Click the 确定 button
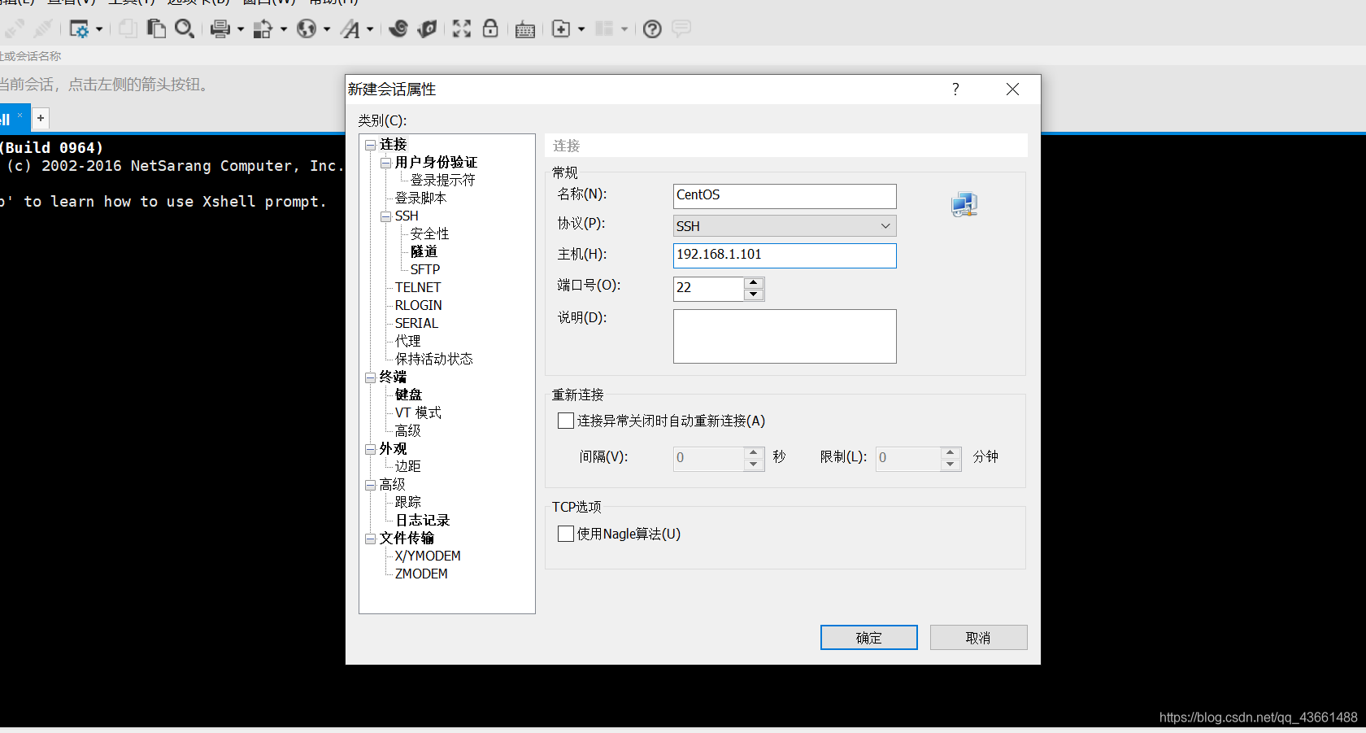The image size is (1366, 733). tap(868, 638)
